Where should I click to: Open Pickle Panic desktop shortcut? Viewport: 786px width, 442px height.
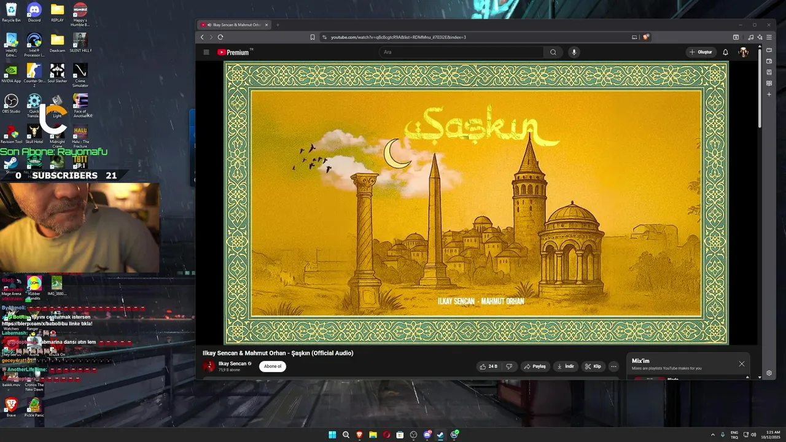pos(34,407)
